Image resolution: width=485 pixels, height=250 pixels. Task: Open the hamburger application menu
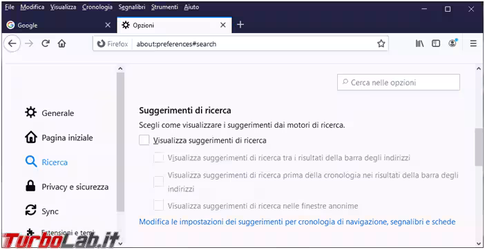(x=473, y=44)
